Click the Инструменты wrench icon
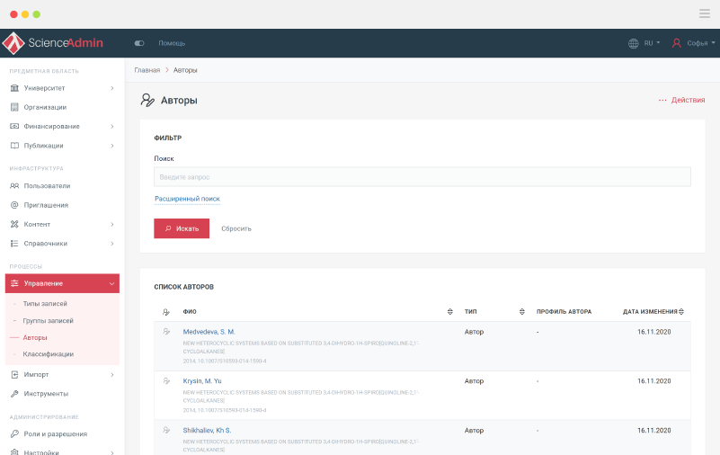This screenshot has height=455, width=720. (14, 394)
